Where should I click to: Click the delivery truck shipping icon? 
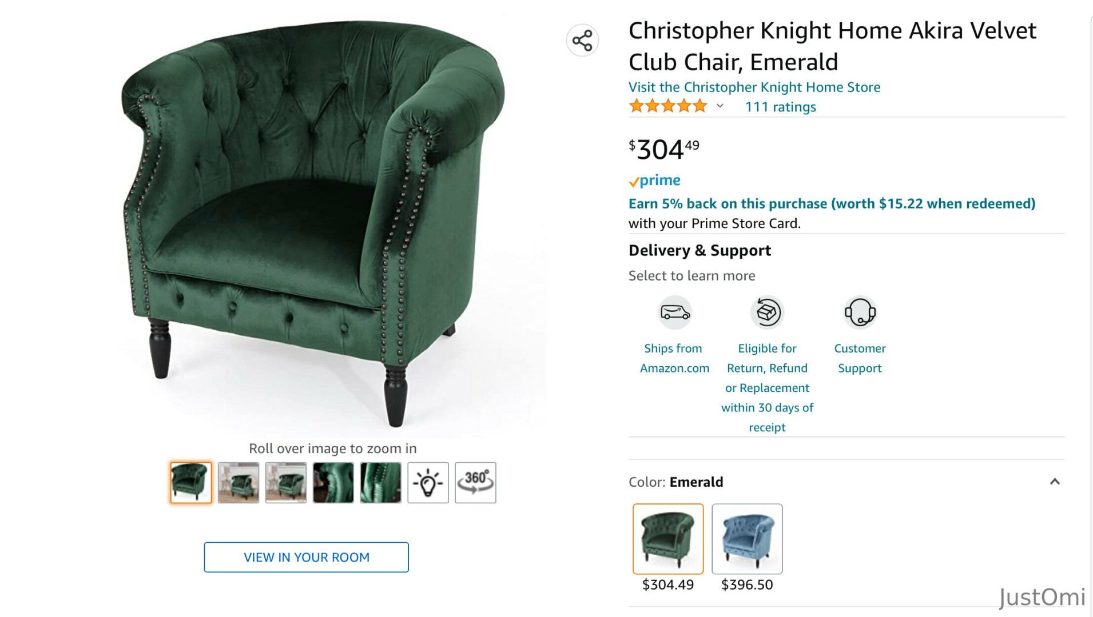(x=675, y=312)
